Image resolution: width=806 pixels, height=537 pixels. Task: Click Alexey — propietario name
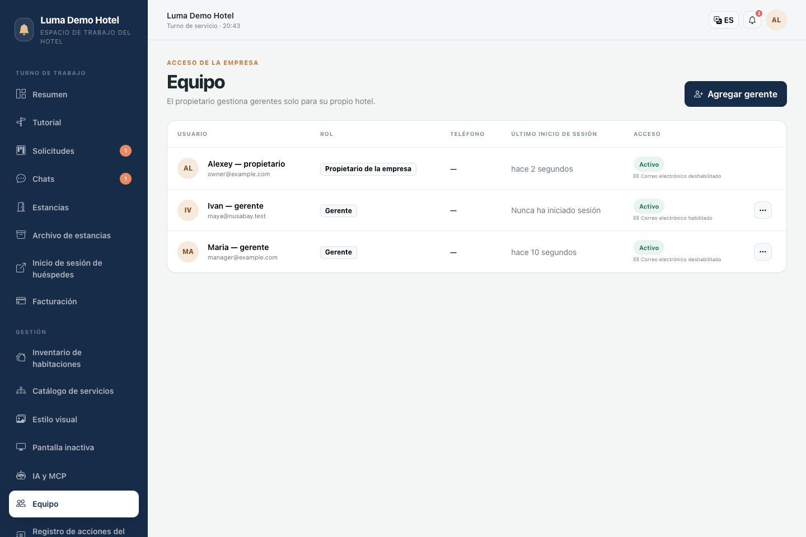(x=246, y=164)
